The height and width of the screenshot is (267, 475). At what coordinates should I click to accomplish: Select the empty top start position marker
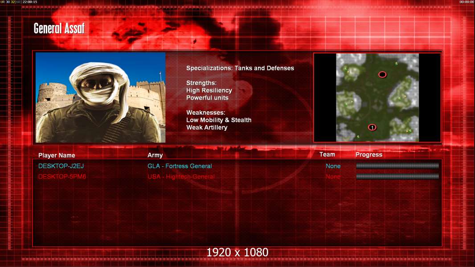382,74
